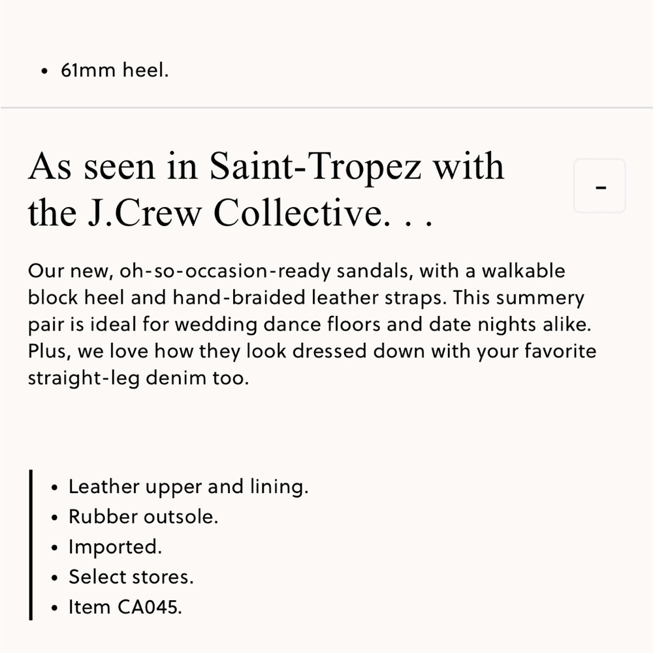Click the words 'straight-leg denim too.'

(x=138, y=378)
